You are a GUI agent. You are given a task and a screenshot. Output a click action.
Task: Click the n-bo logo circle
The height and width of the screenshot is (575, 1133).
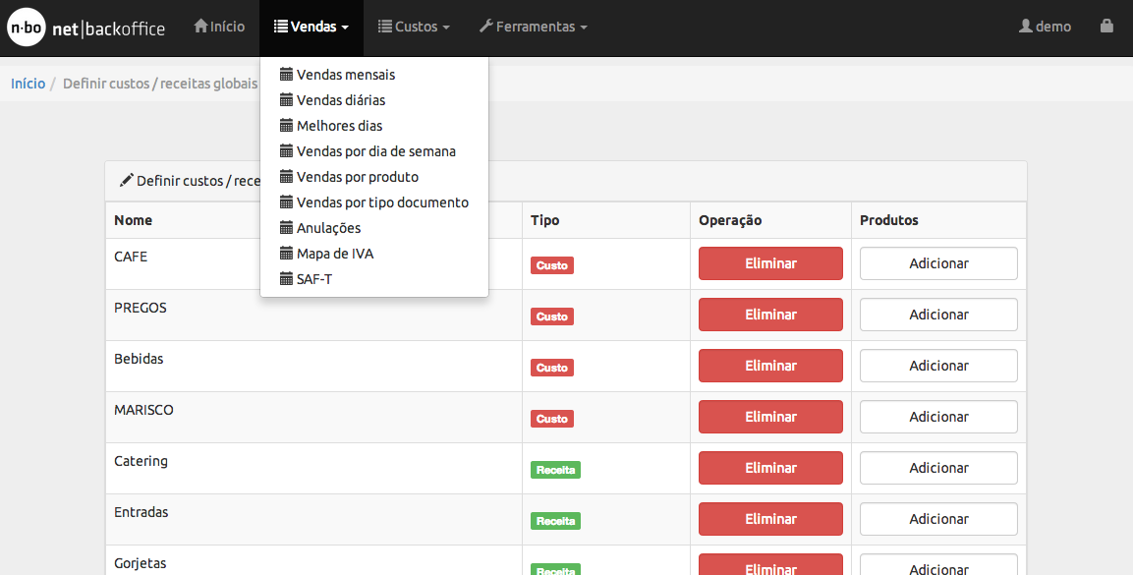(x=26, y=28)
